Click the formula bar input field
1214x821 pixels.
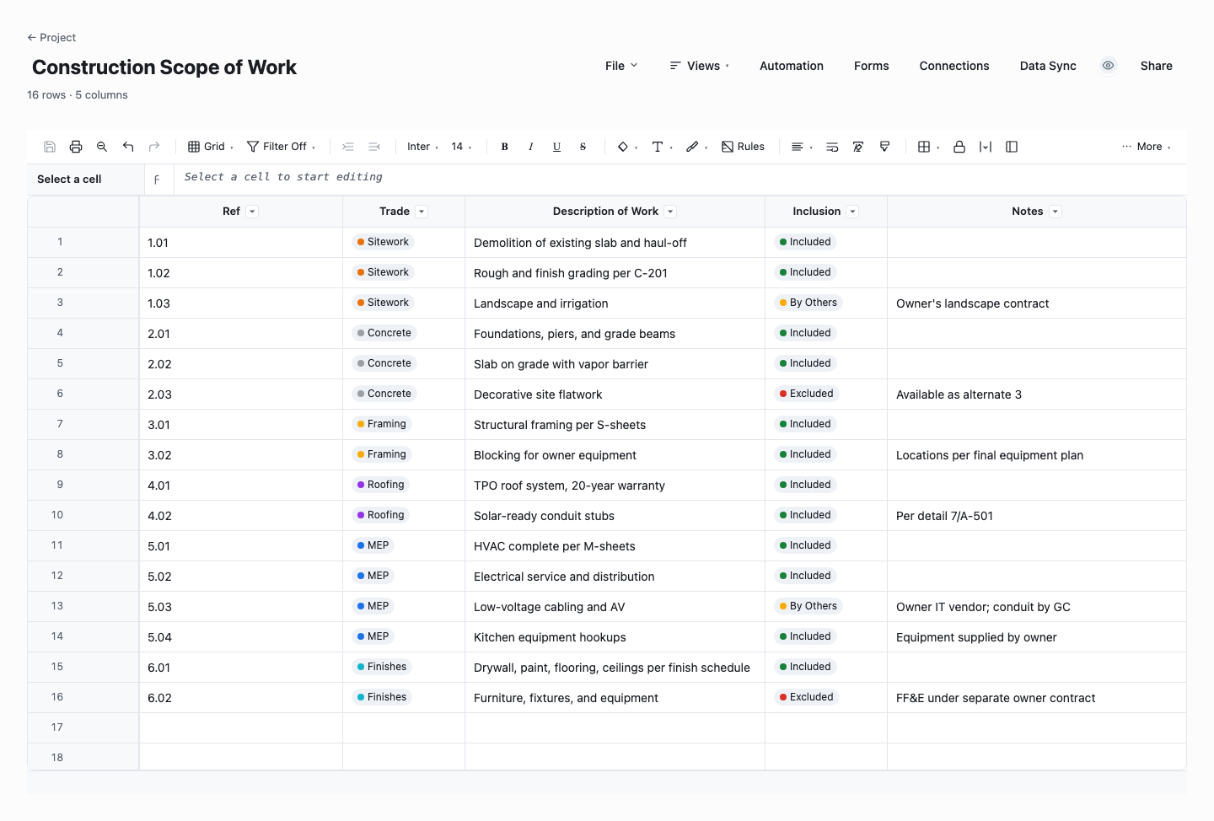point(680,178)
